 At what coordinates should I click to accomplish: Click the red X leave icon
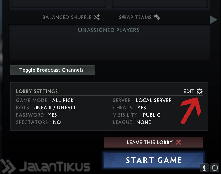(x=178, y=142)
